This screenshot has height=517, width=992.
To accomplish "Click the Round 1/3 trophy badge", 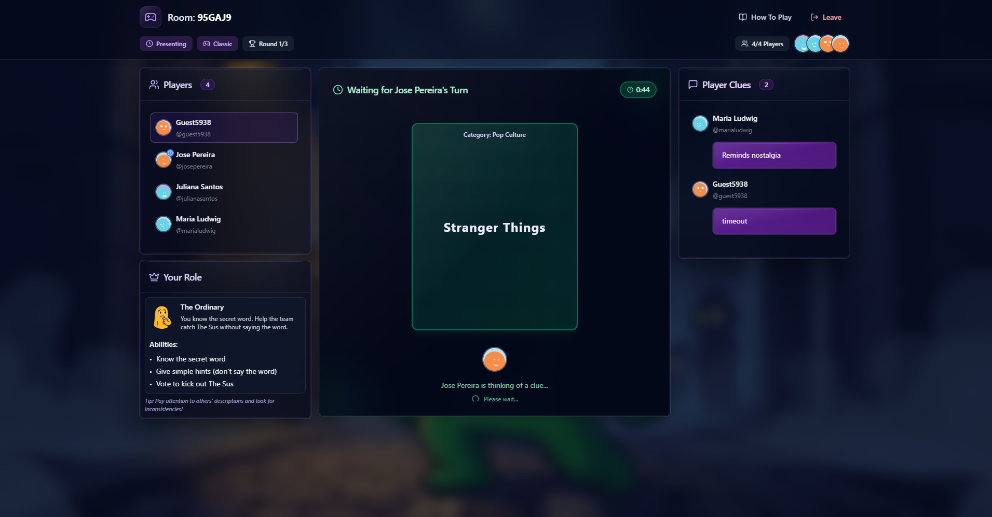I will click(268, 44).
